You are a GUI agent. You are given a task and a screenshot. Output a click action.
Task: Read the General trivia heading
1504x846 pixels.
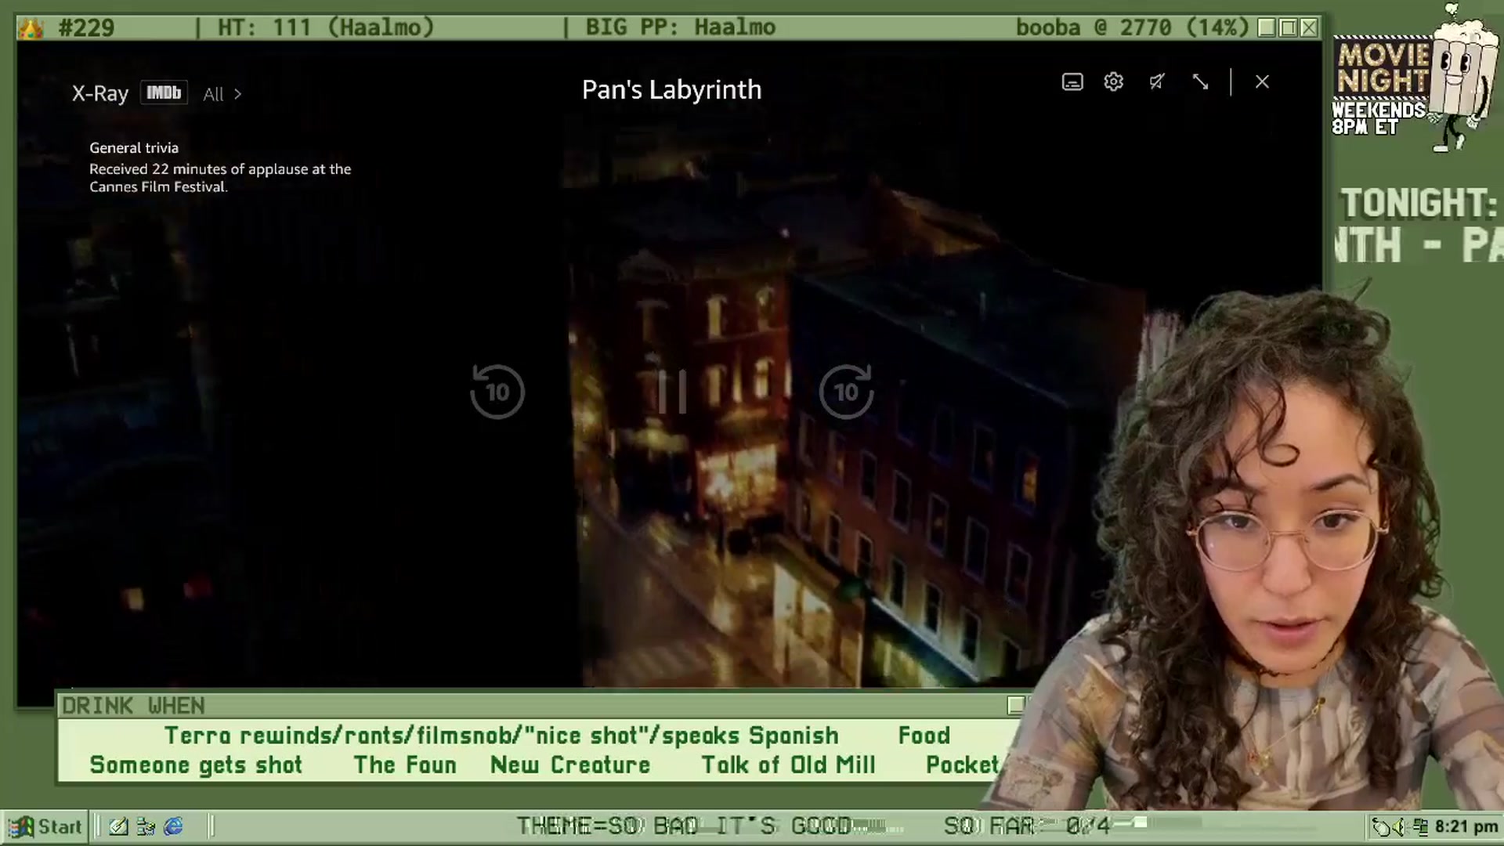134,147
